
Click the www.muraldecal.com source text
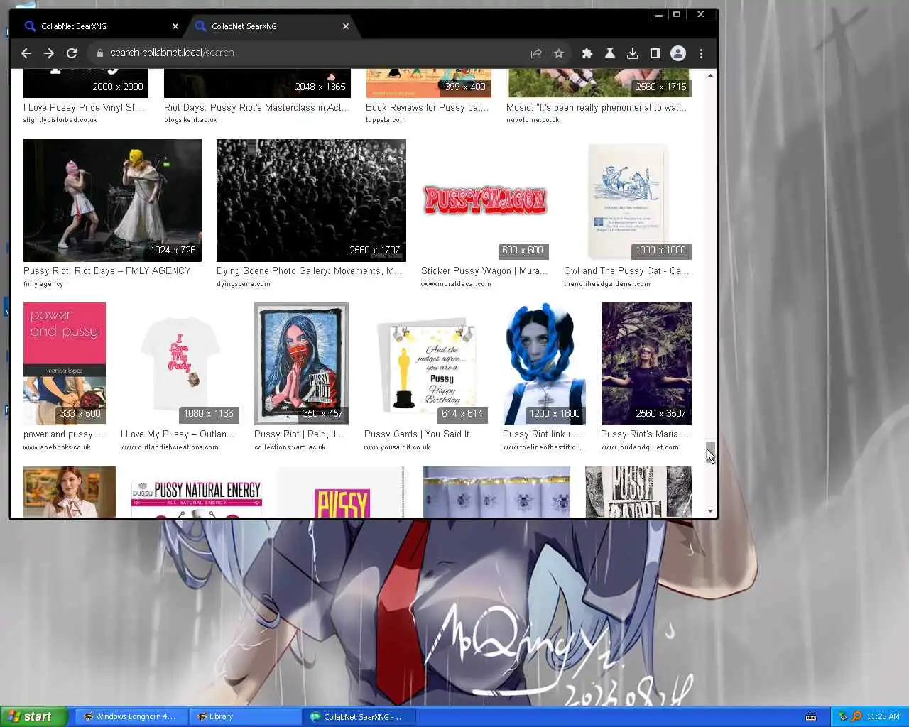pyautogui.click(x=456, y=284)
